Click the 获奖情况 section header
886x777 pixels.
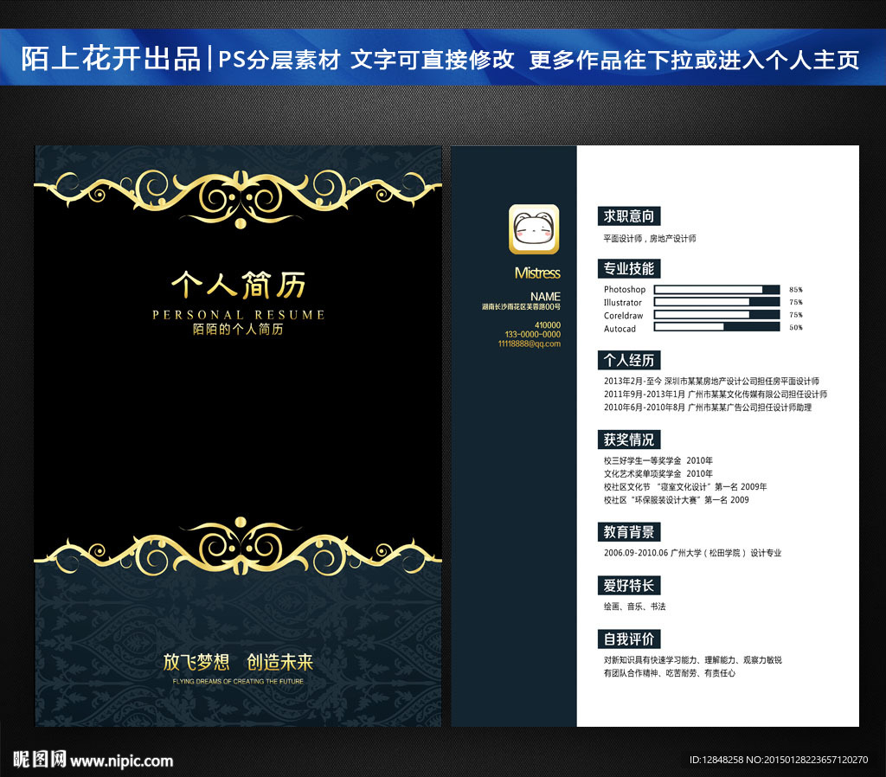pos(629,439)
